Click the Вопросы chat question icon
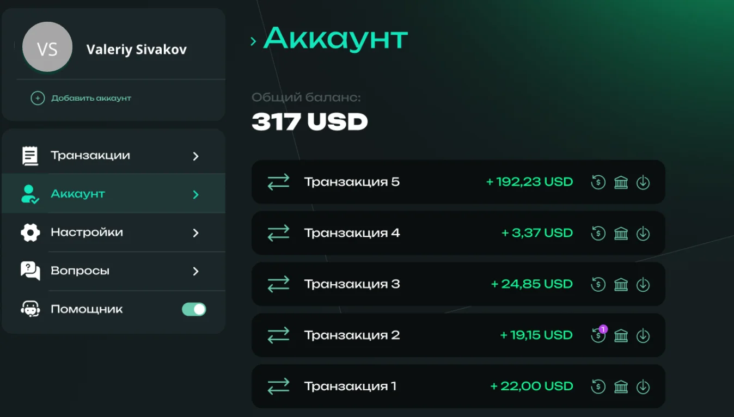The image size is (734, 417). coord(30,271)
